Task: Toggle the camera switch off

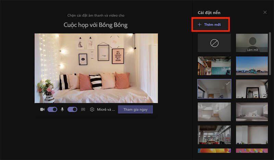Action: [52, 110]
